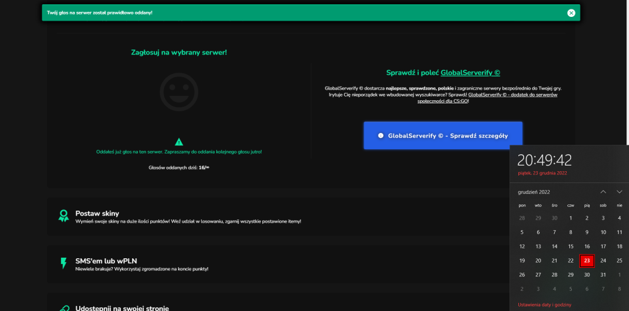This screenshot has height=311, width=629.
Task: Select December 1 in calendar
Action: (x=571, y=218)
